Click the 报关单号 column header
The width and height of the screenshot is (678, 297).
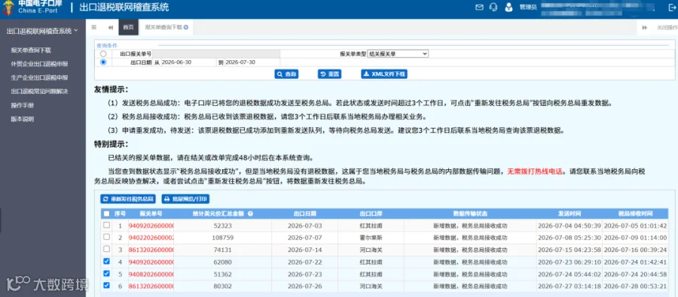(151, 214)
